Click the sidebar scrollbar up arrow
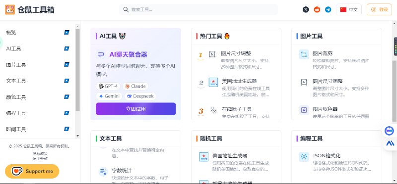This screenshot has width=397, height=184. 78,26
